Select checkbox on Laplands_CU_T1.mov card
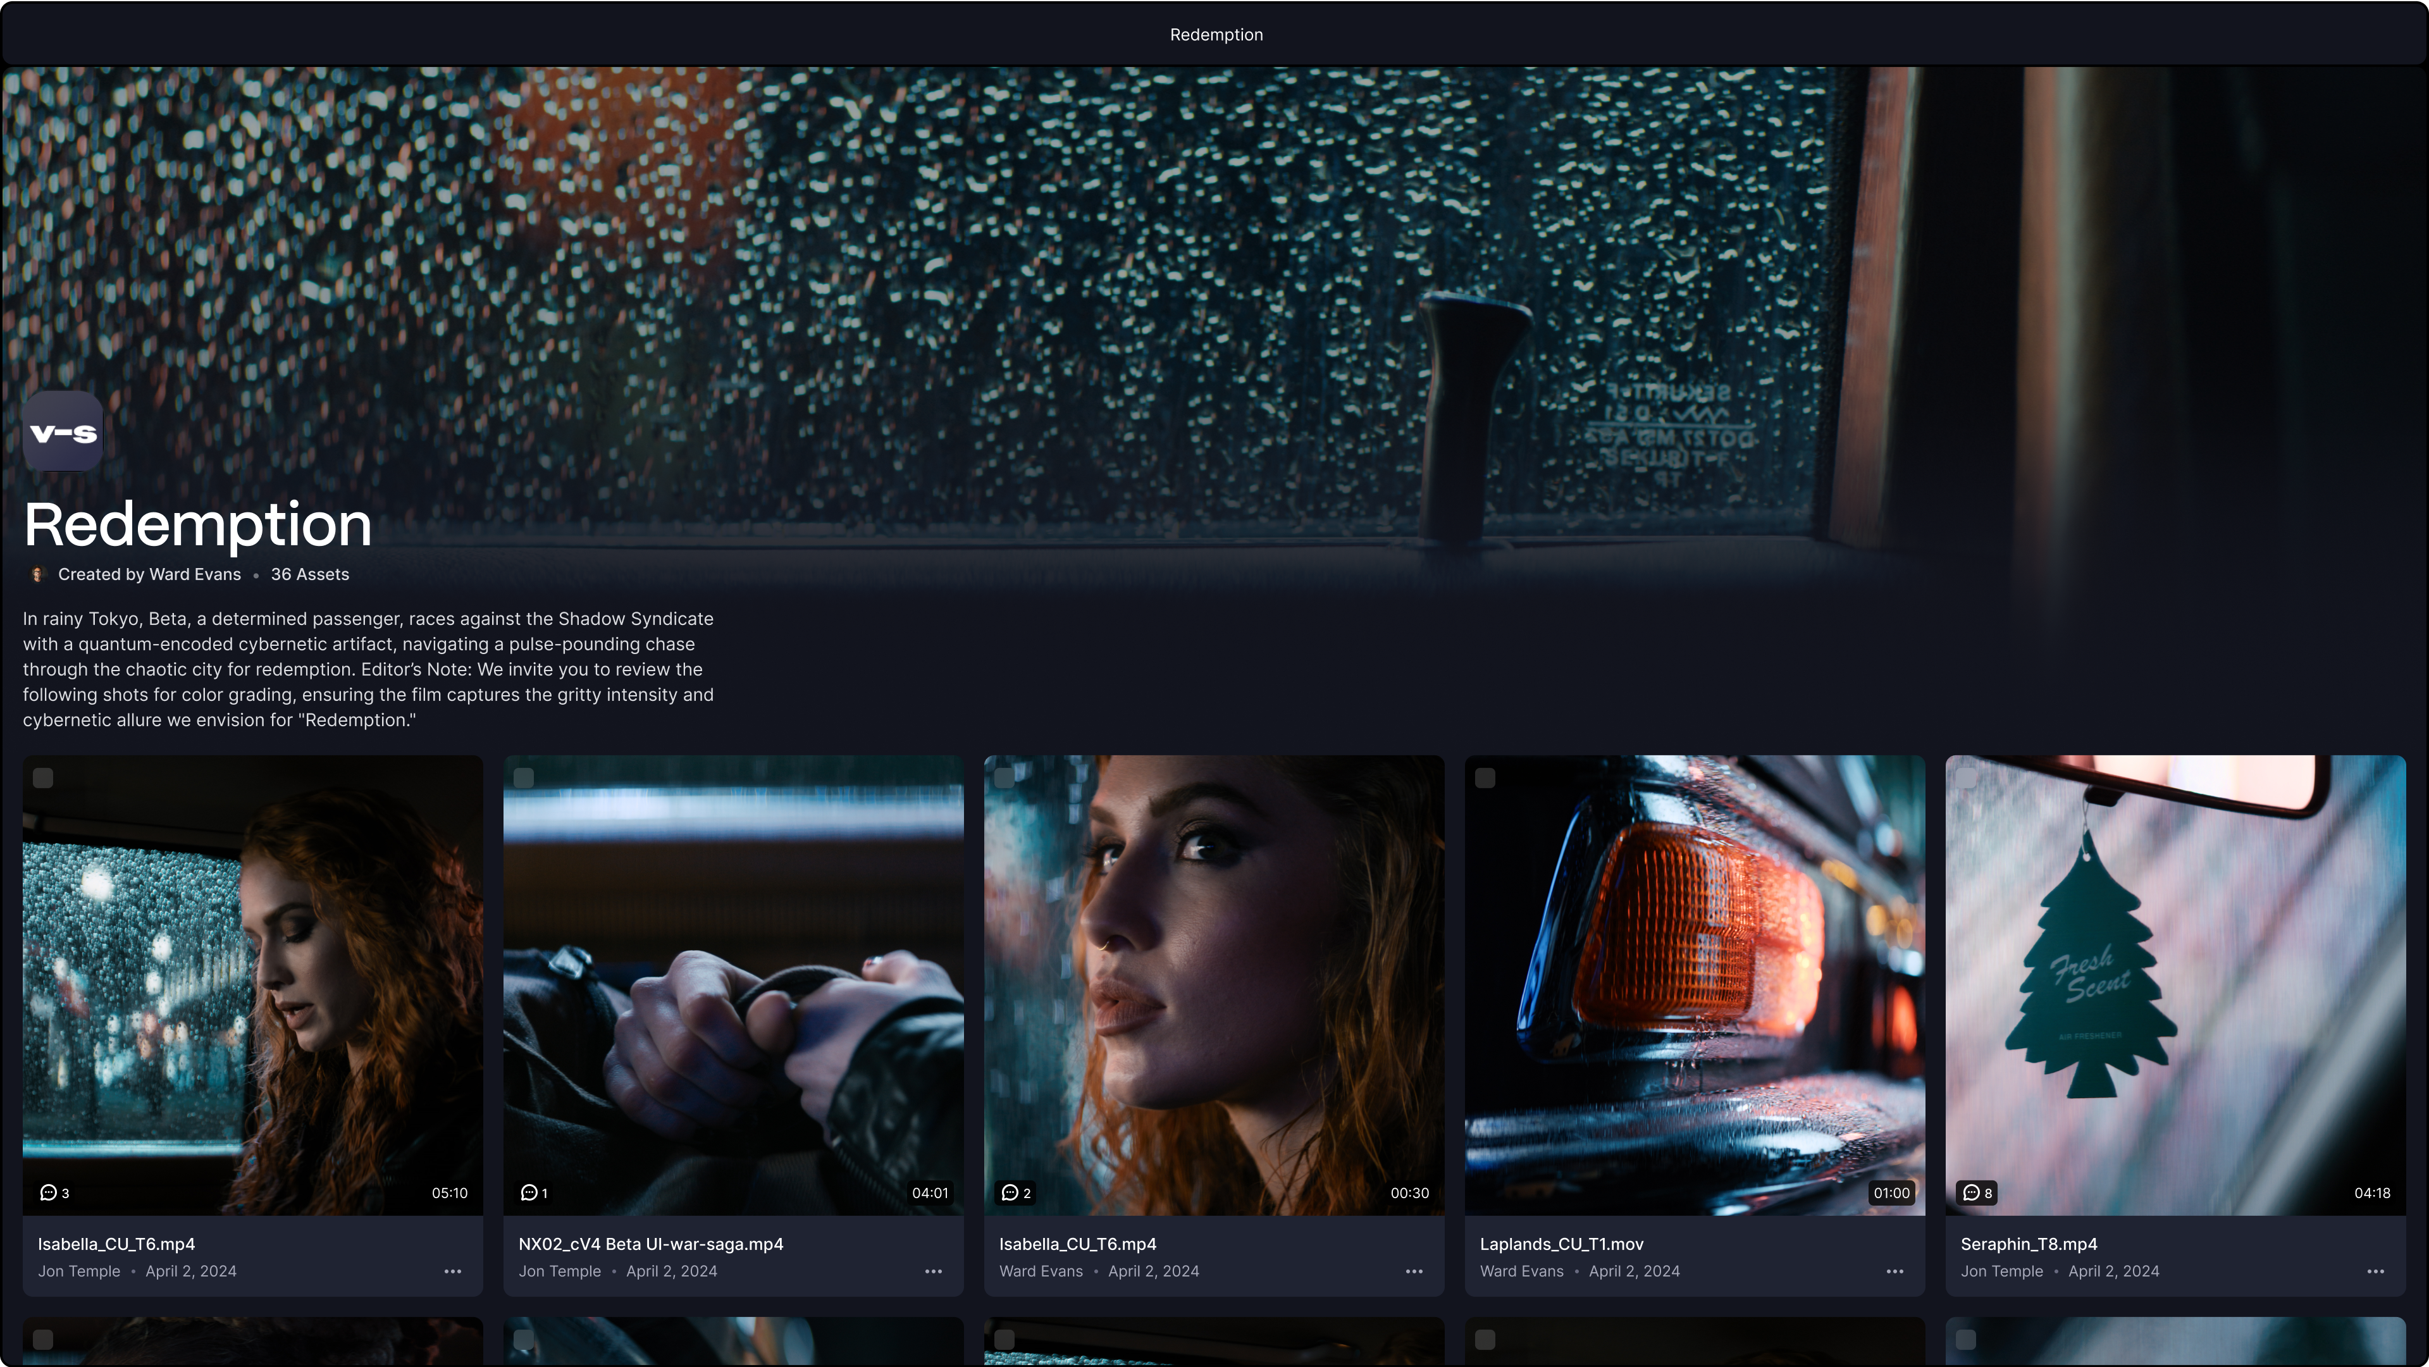The width and height of the screenshot is (2429, 1367). pyautogui.click(x=1486, y=778)
